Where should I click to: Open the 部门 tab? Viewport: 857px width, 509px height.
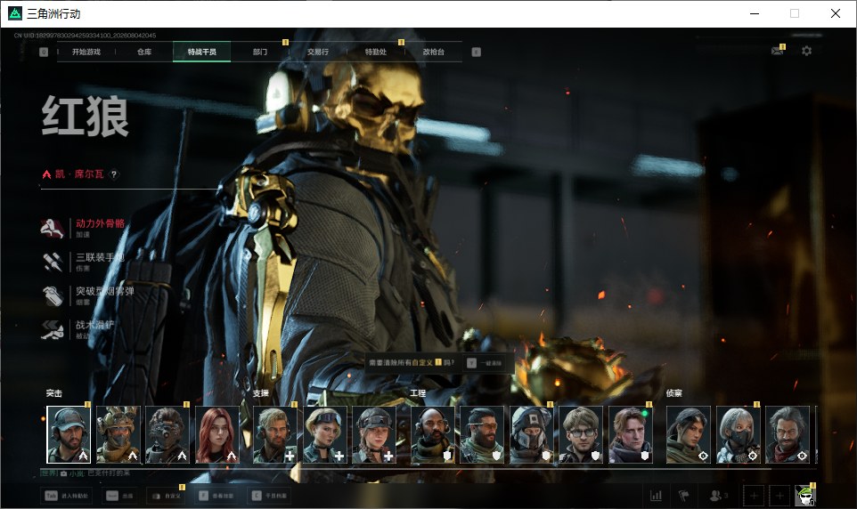coord(260,52)
